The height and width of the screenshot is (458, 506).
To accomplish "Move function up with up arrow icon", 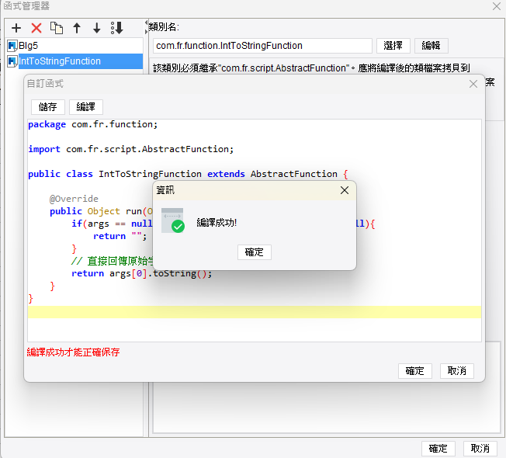I will 77,28.
